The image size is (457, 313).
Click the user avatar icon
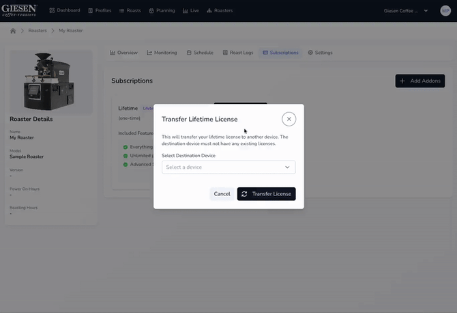(x=445, y=11)
